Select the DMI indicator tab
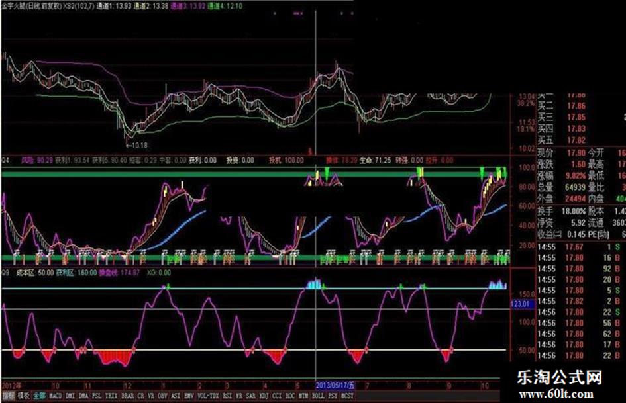Image resolution: width=626 pixels, height=403 pixels. [x=70, y=396]
